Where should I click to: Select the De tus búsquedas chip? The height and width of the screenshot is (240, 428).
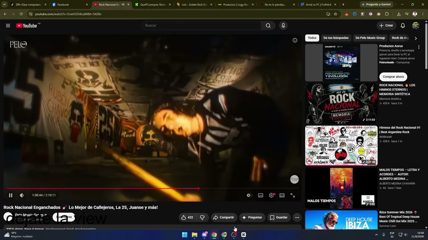click(x=336, y=38)
